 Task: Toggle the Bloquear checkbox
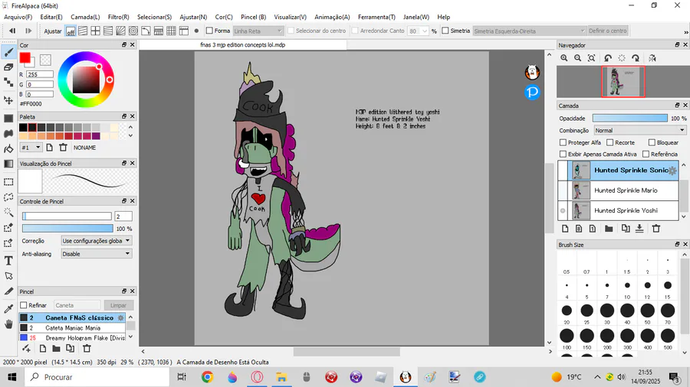tap(652, 142)
